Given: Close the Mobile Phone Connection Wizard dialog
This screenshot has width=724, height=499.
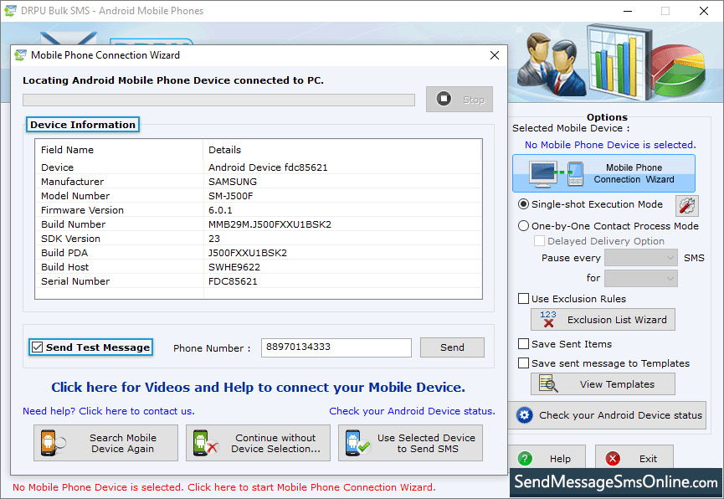Looking at the screenshot, I should pyautogui.click(x=495, y=55).
